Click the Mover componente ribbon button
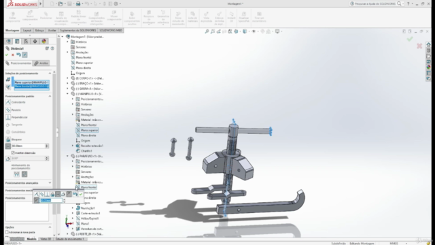 tap(114, 16)
